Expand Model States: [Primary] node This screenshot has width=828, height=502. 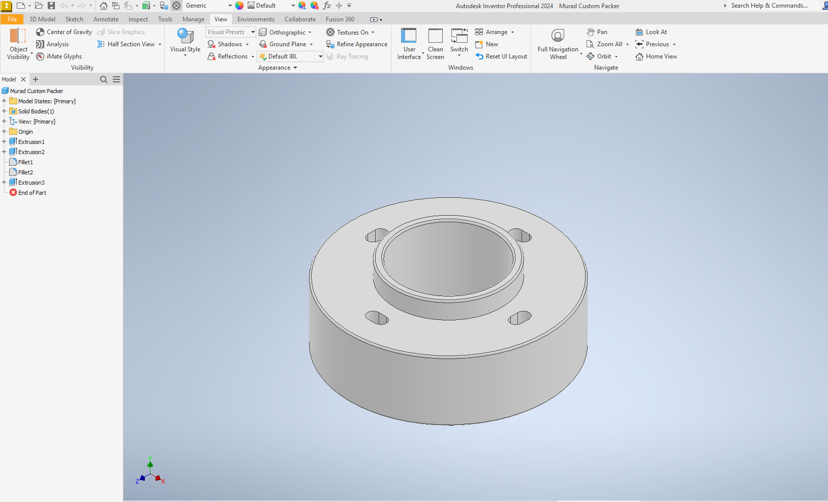pyautogui.click(x=4, y=101)
